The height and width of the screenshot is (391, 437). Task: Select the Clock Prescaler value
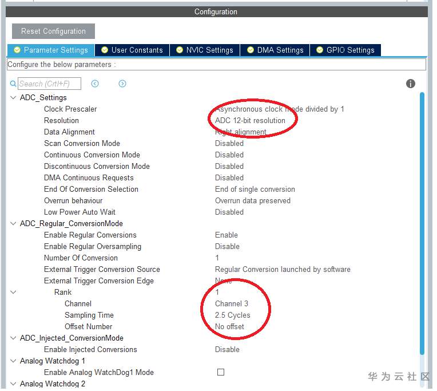point(280,109)
